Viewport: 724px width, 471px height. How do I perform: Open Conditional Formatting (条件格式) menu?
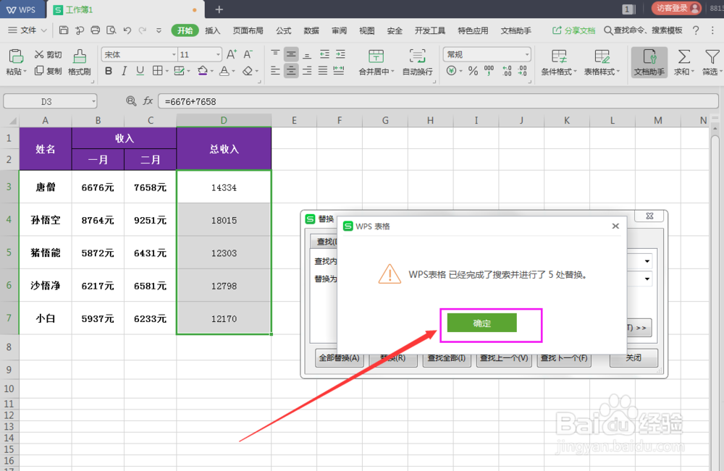click(559, 62)
